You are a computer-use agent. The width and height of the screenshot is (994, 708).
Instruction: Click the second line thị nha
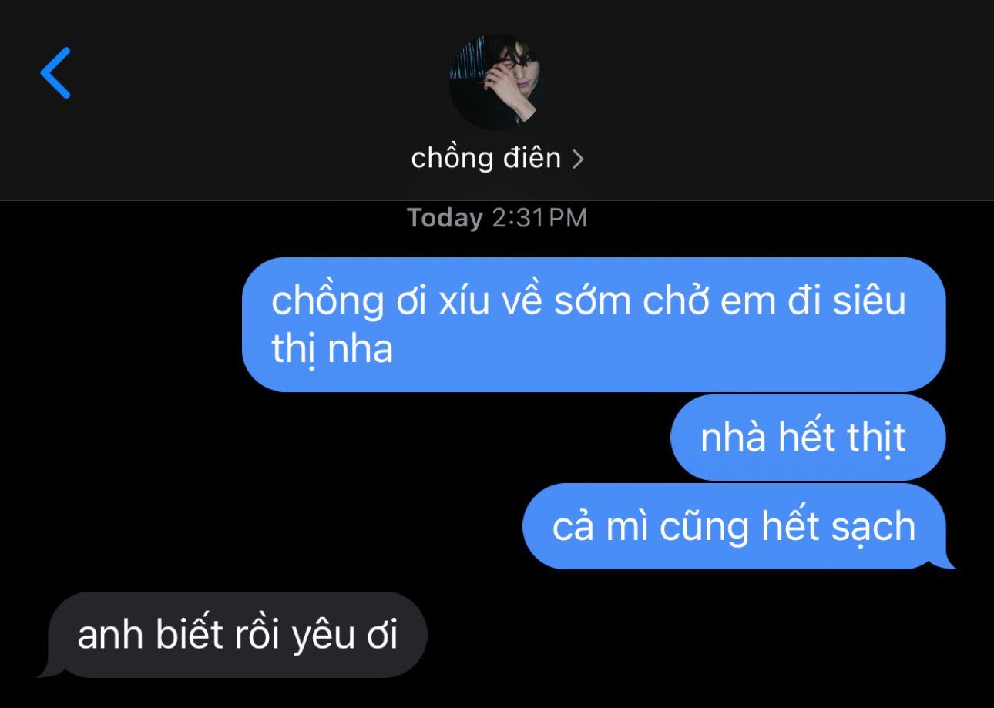pos(332,350)
